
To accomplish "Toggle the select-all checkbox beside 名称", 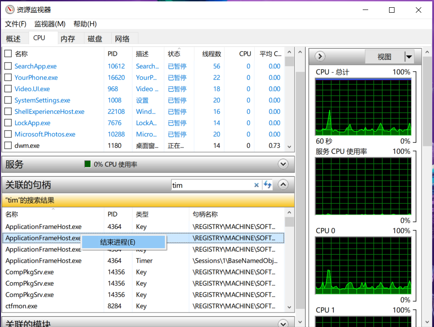I will (x=8, y=54).
